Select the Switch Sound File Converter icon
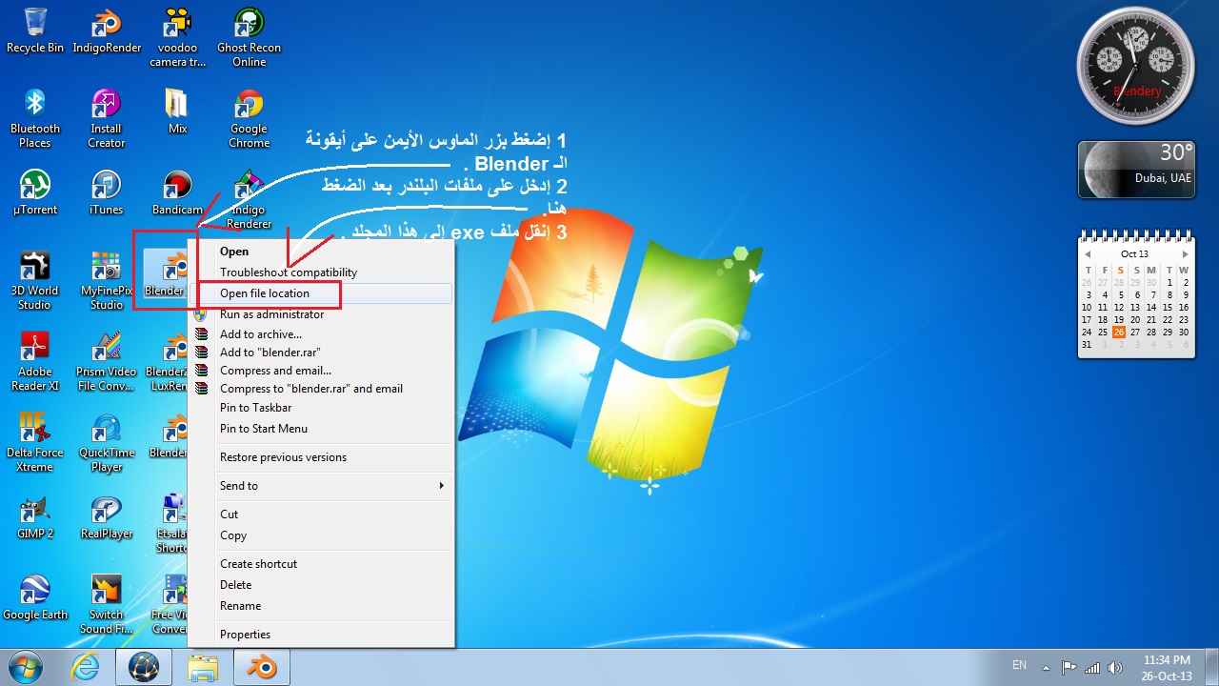Viewport: 1219px width, 686px height. point(107,604)
